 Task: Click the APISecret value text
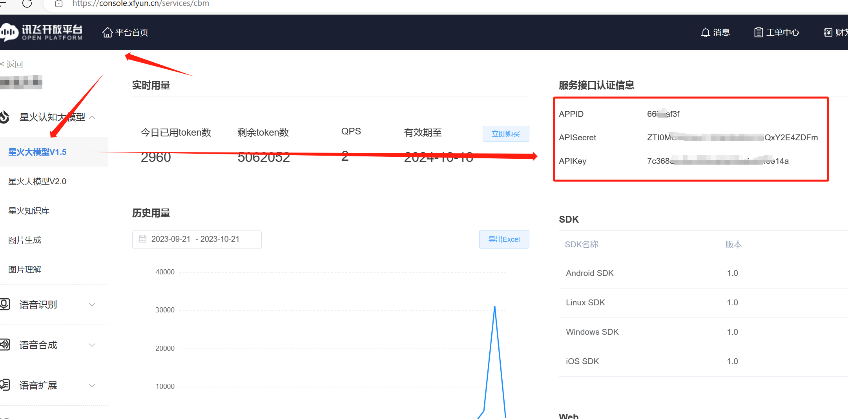click(x=733, y=138)
